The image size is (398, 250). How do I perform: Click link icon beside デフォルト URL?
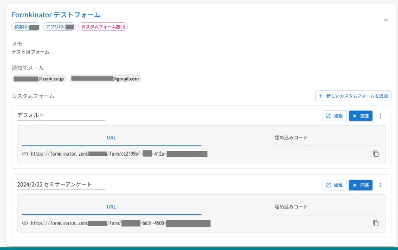pos(24,154)
